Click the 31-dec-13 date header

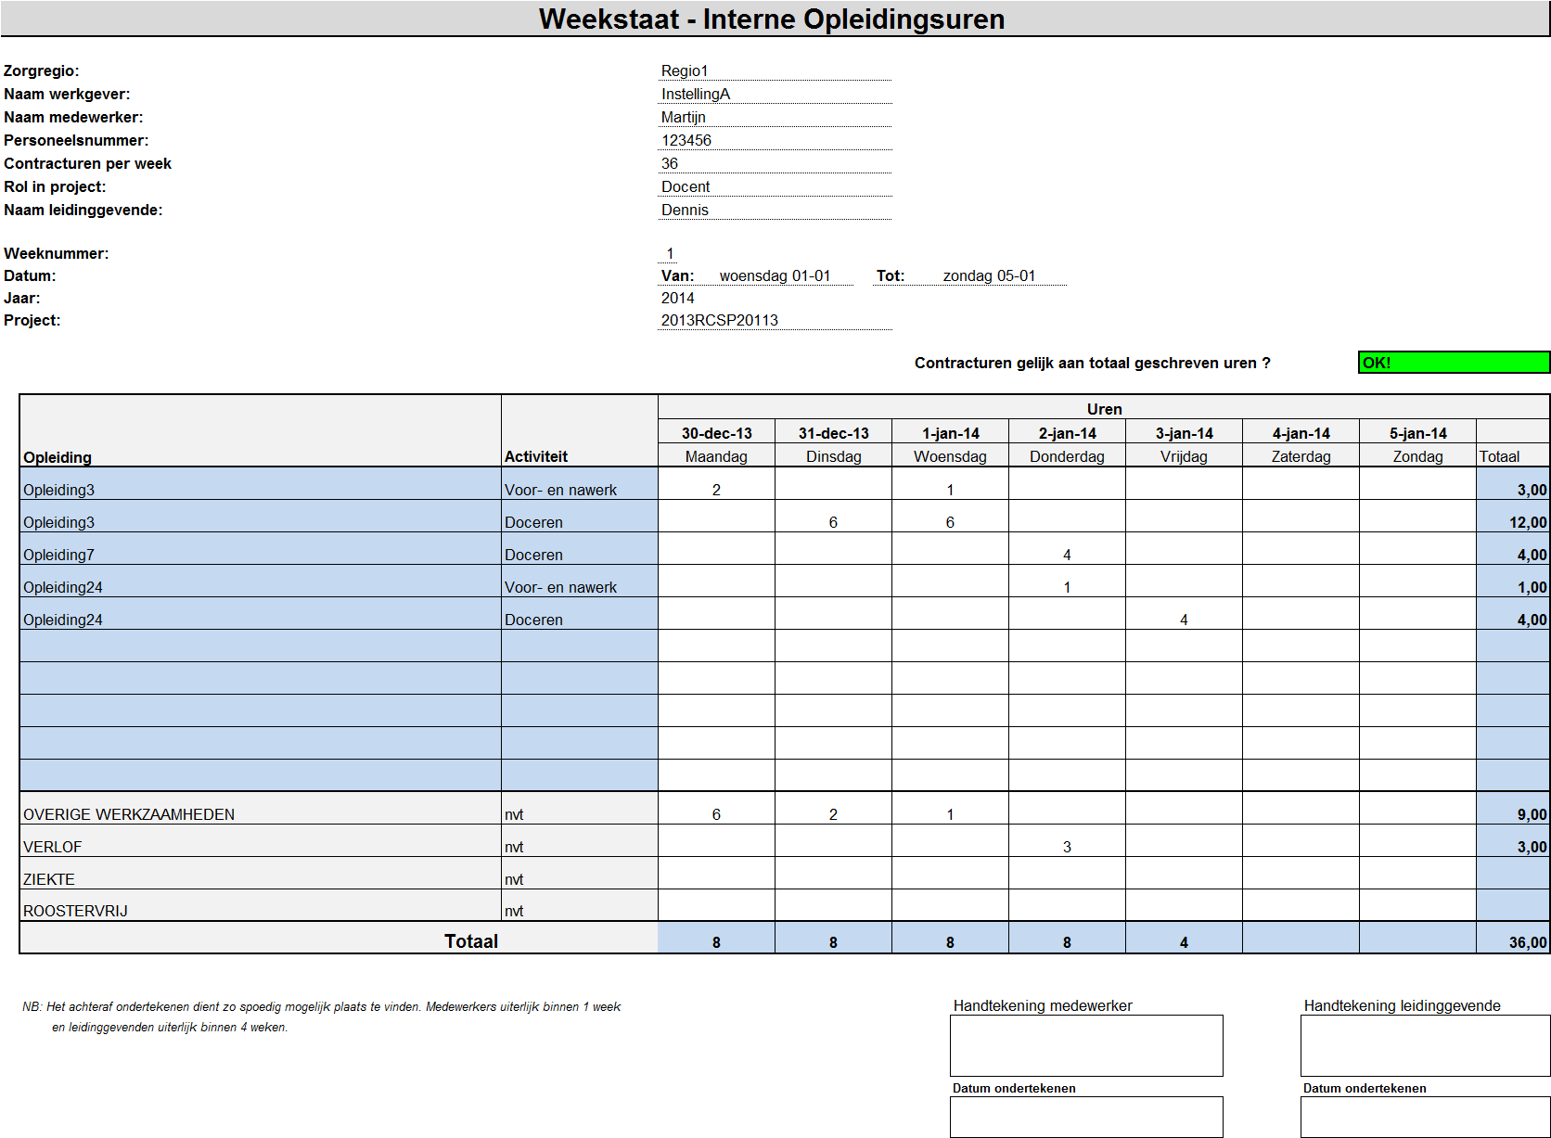(x=833, y=433)
